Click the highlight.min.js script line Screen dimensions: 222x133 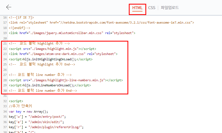pos(52,49)
